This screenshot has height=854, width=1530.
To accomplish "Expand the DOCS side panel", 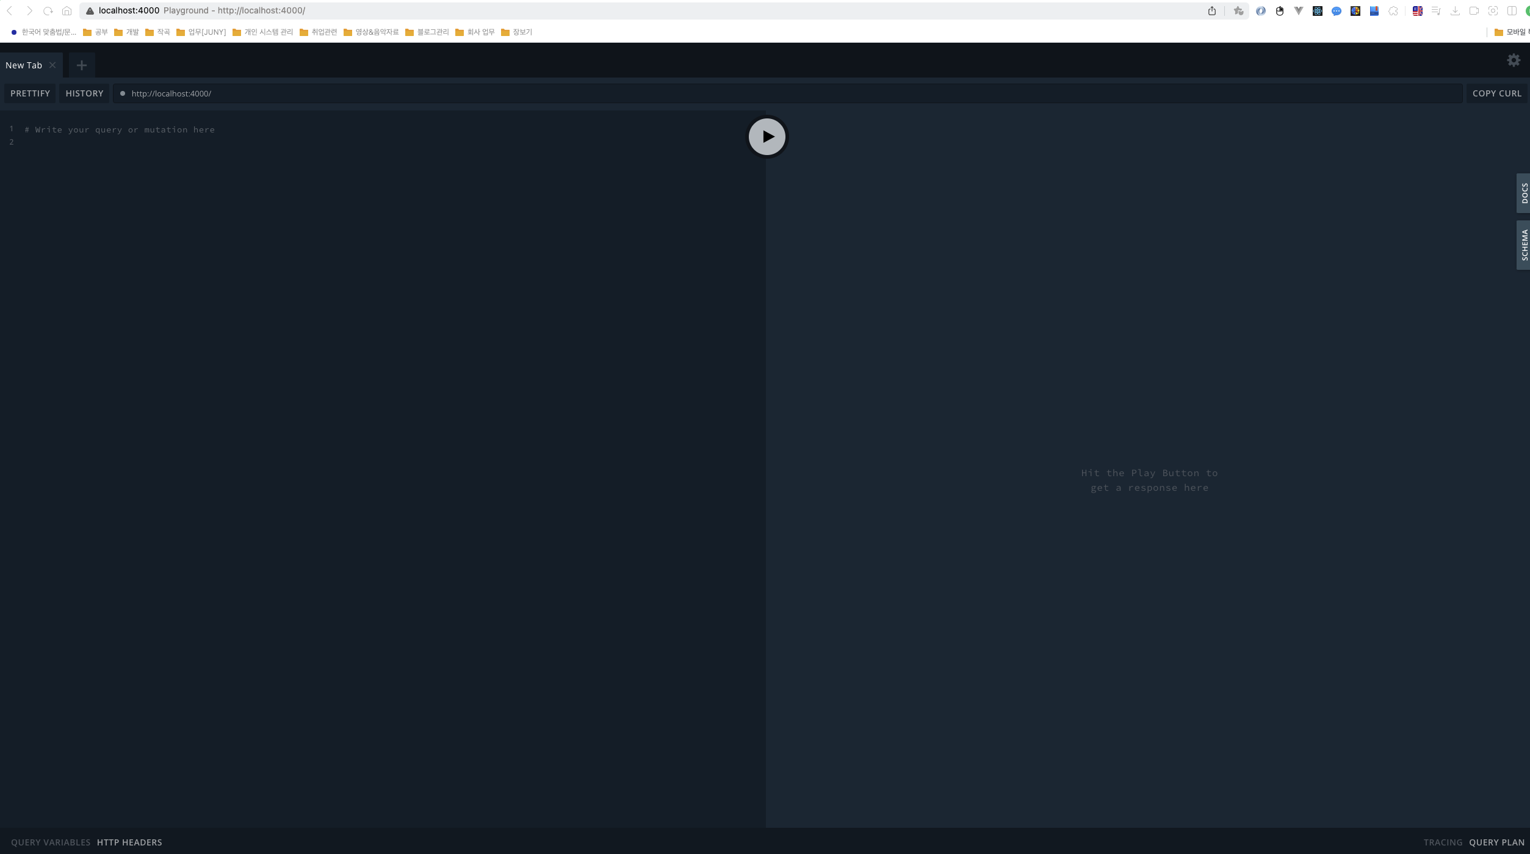I will [x=1523, y=193].
